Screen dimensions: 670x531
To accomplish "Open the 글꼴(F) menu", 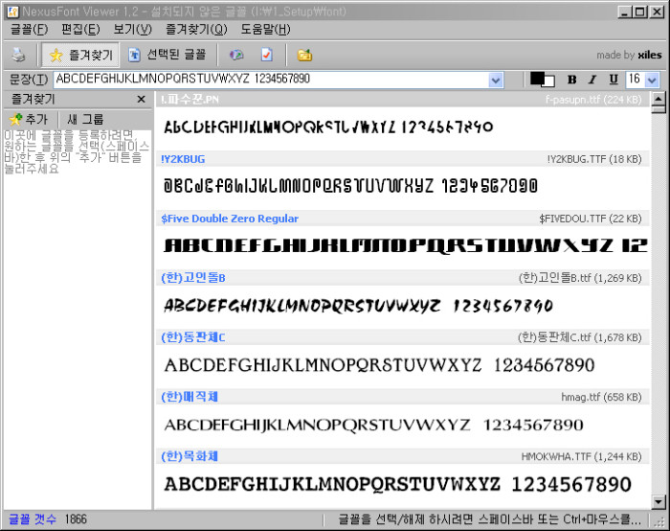I will 29,30.
